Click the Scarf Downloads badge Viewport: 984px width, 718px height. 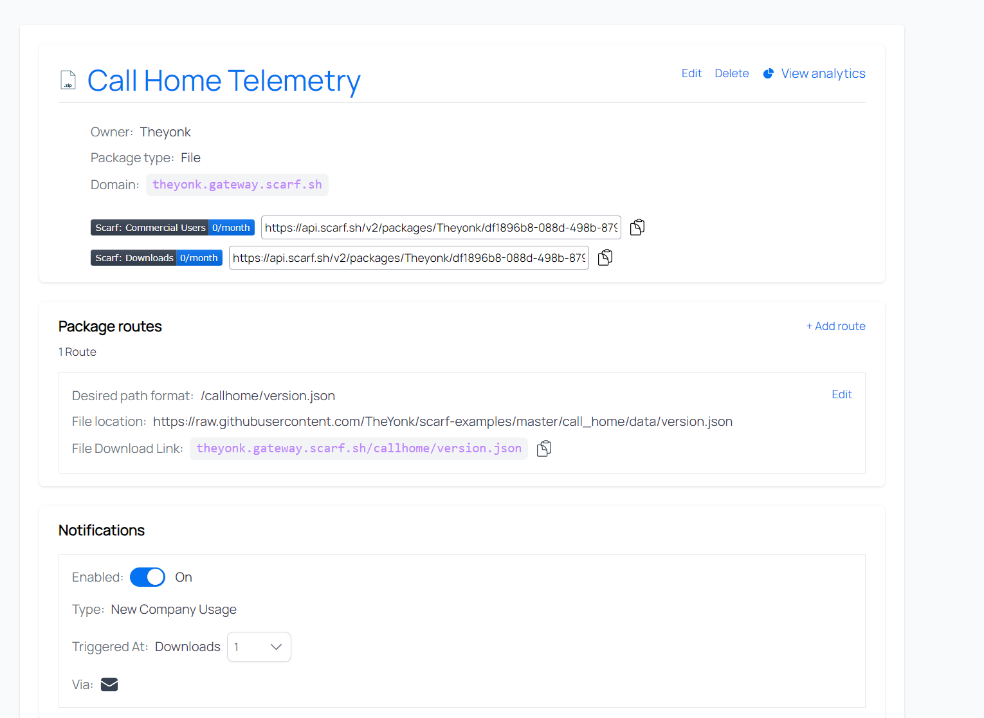tap(156, 258)
